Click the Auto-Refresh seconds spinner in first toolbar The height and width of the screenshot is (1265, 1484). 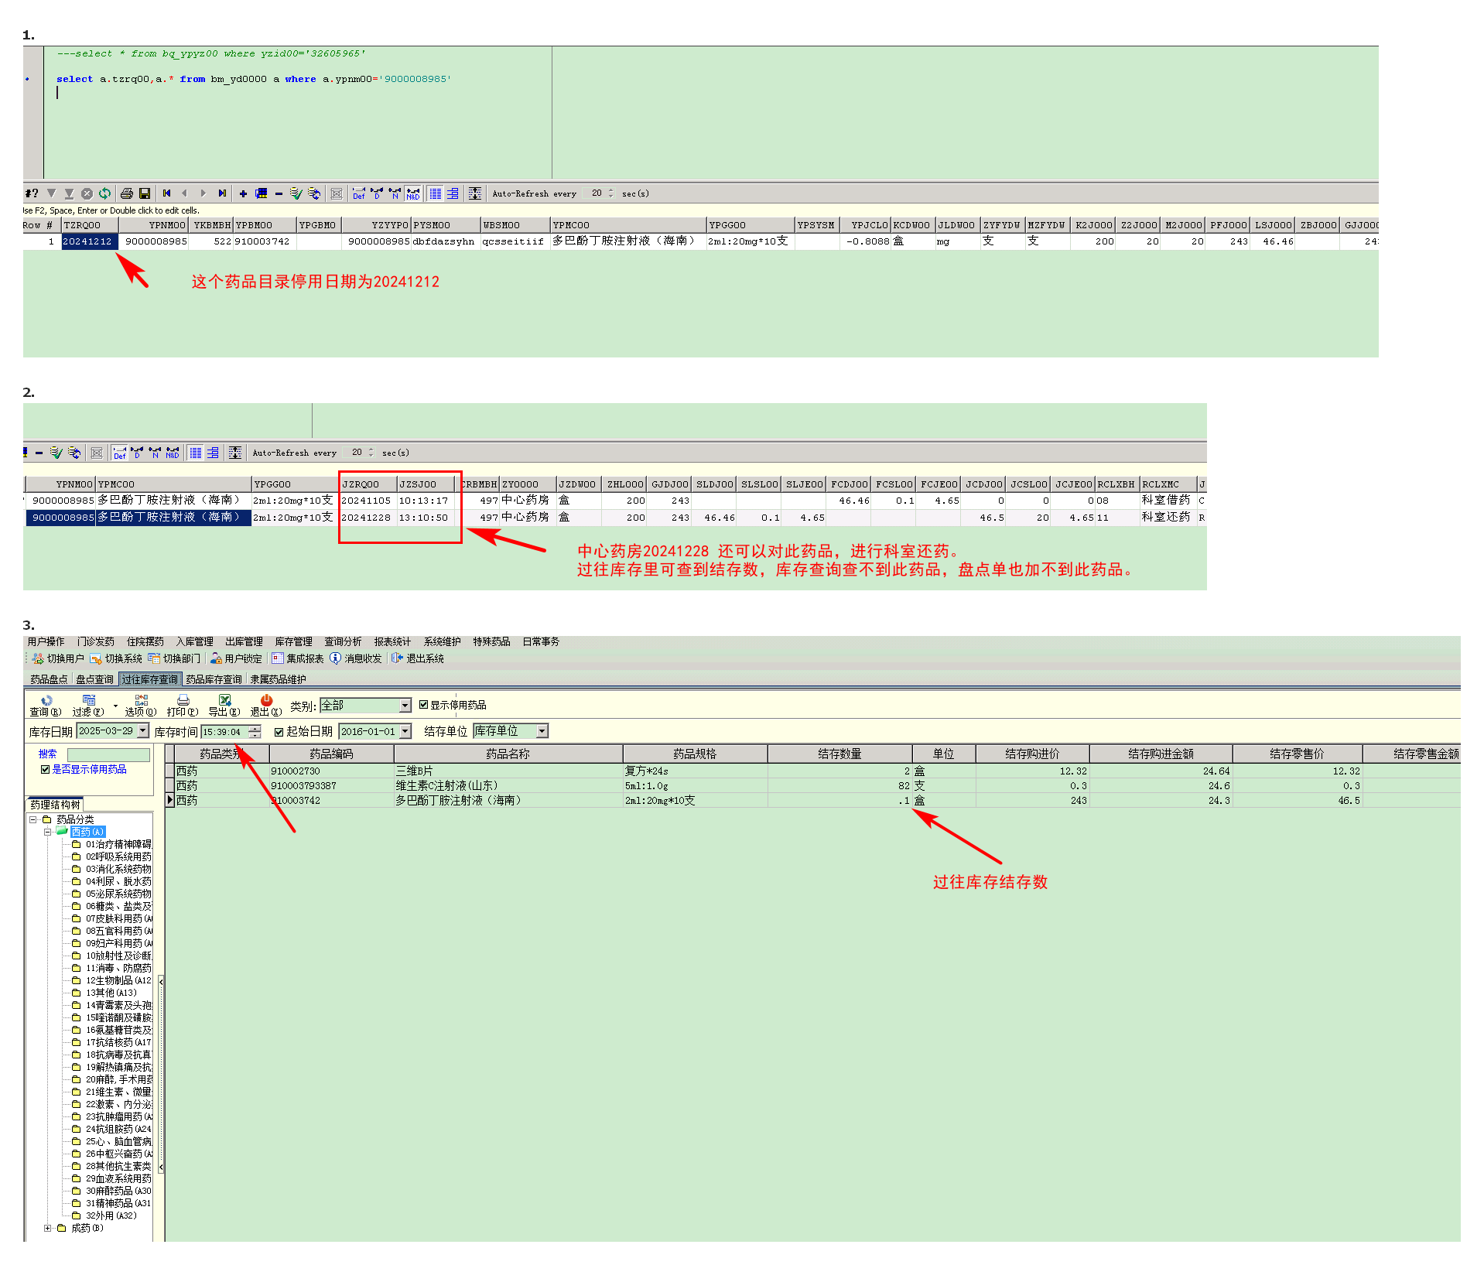click(610, 193)
